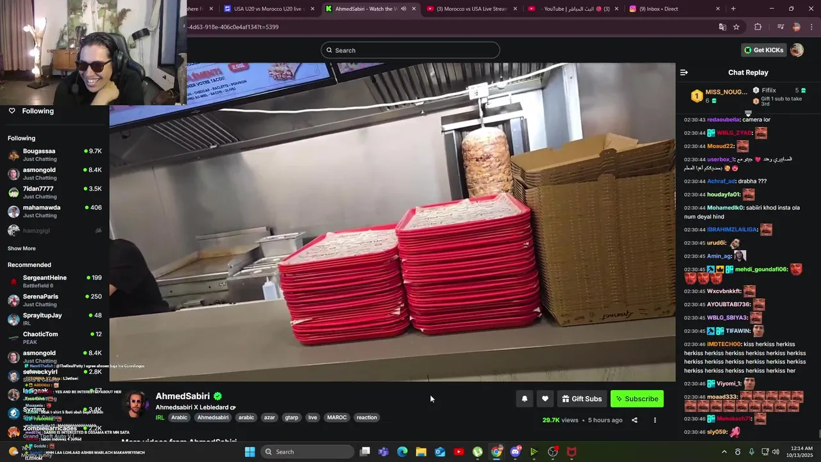This screenshot has width=821, height=462.
Task: Open Chrome media controls icon
Action: click(x=781, y=27)
